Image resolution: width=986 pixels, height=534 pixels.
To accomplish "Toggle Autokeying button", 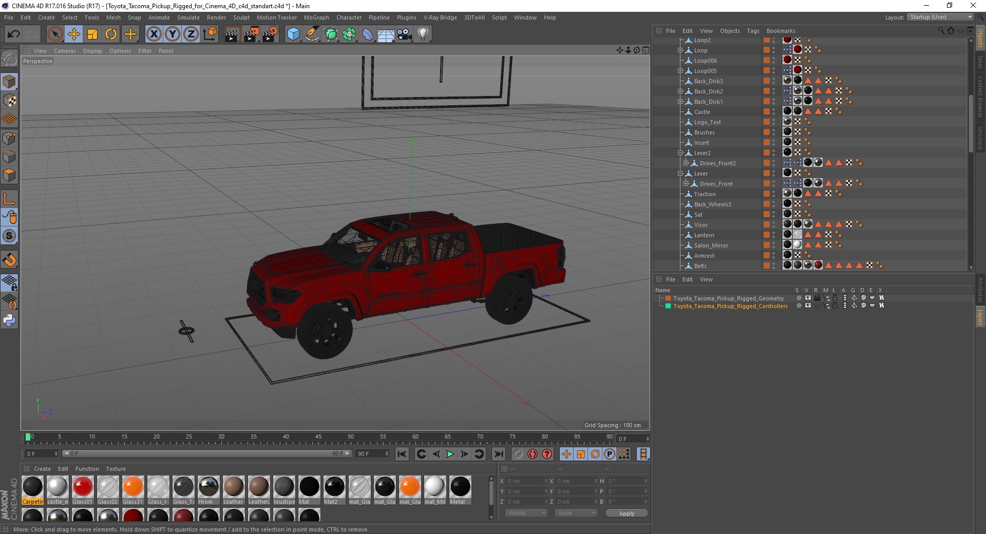I will tap(533, 454).
